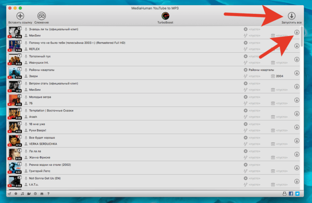312x203 pixels.
Task: Open the Twitter link in bottom bar
Action: [x=298, y=194]
